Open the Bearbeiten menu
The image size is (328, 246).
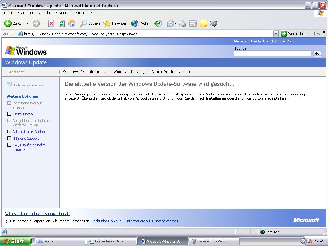[26, 13]
